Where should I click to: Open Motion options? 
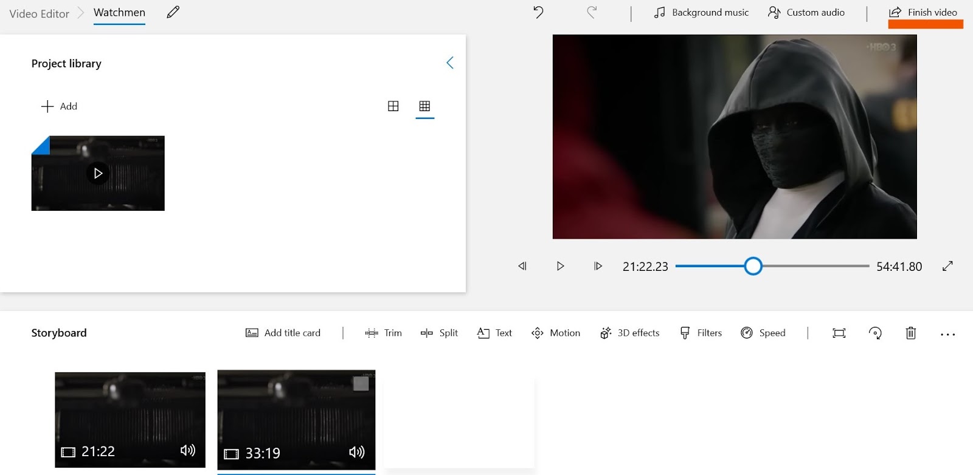coord(556,333)
